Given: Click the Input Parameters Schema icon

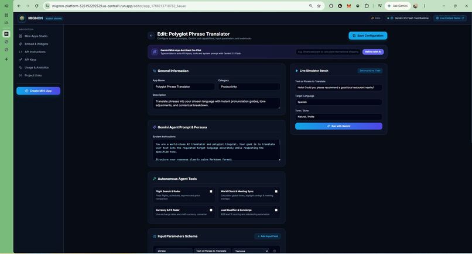Looking at the screenshot, I should (x=155, y=236).
